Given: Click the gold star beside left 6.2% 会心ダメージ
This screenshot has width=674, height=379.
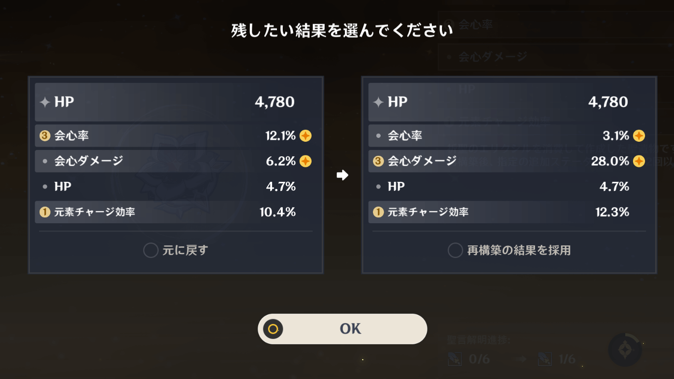Looking at the screenshot, I should coord(305,161).
